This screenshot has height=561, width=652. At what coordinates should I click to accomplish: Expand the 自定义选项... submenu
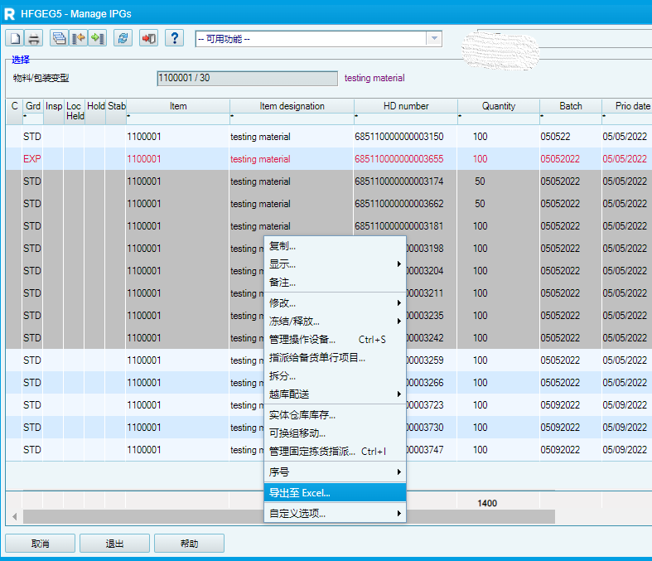tap(336, 514)
